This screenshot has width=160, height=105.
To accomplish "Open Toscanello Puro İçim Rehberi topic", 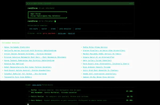I will [x=18, y=77].
